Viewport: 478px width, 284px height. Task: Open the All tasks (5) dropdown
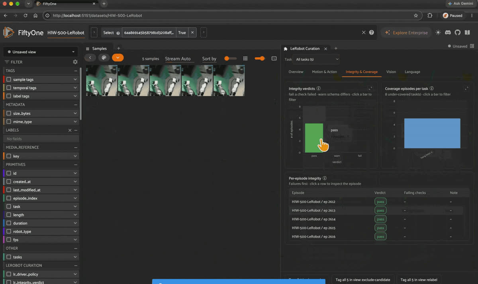(317, 59)
